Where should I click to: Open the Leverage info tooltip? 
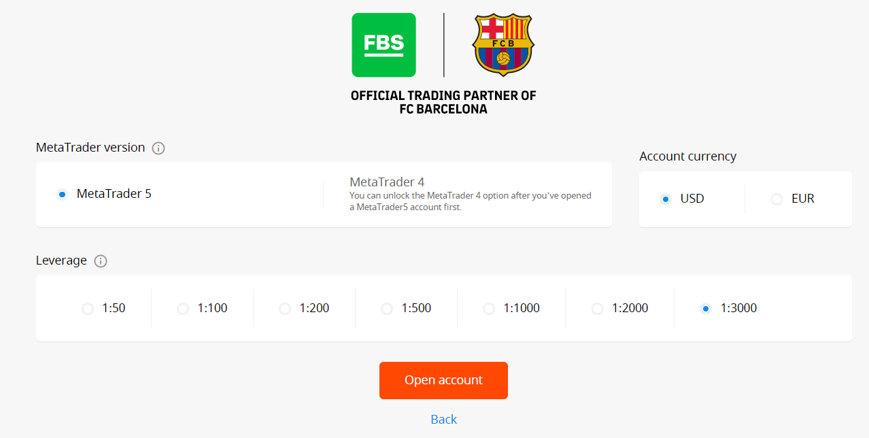(x=101, y=260)
